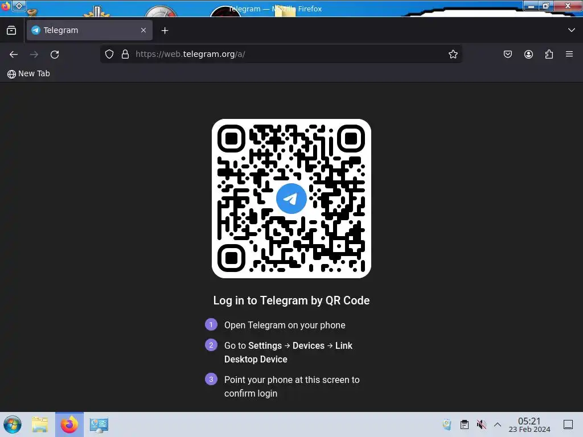
Task: Close the Telegram tab
Action: pyautogui.click(x=143, y=30)
